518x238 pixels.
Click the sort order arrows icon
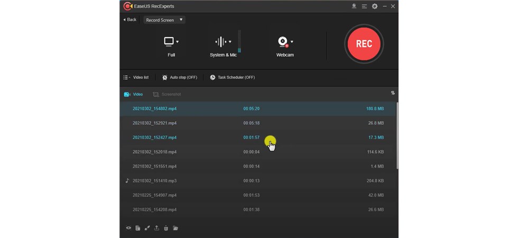click(x=393, y=93)
